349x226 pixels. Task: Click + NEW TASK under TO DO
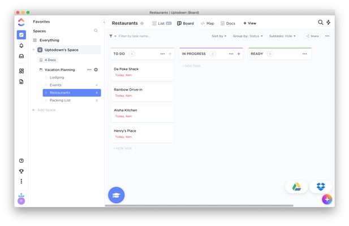123,149
